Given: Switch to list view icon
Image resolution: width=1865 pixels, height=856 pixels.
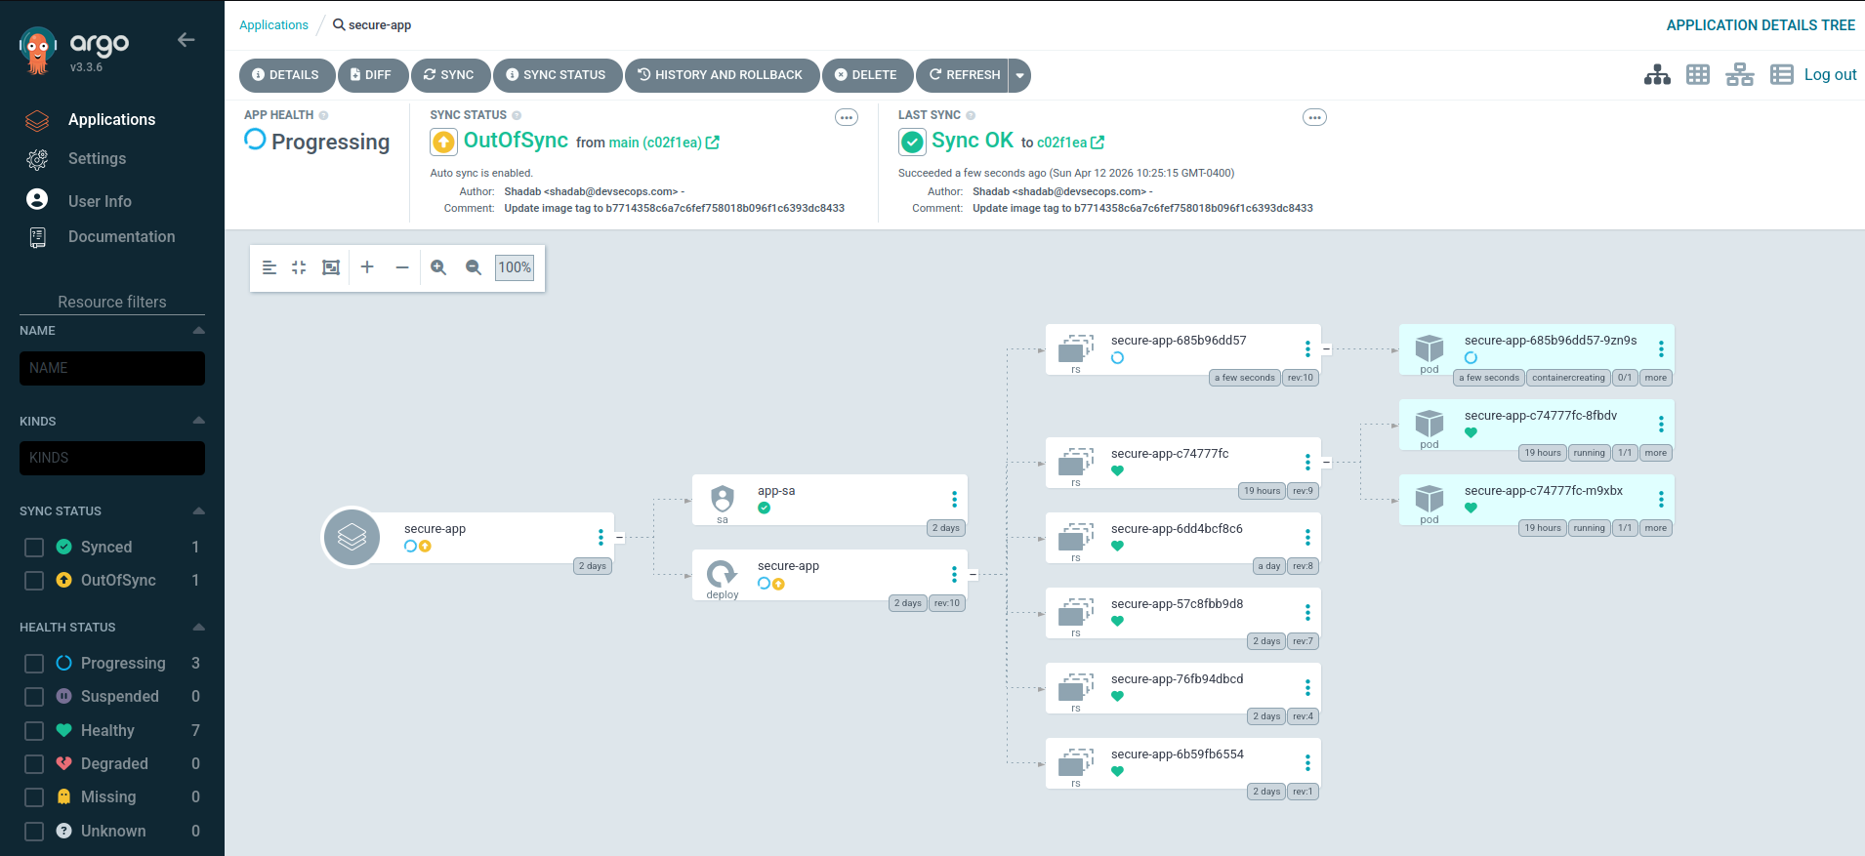Looking at the screenshot, I should (1782, 75).
